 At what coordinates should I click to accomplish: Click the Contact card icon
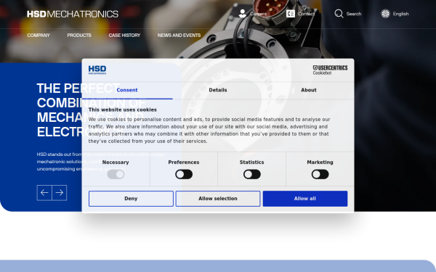point(291,14)
